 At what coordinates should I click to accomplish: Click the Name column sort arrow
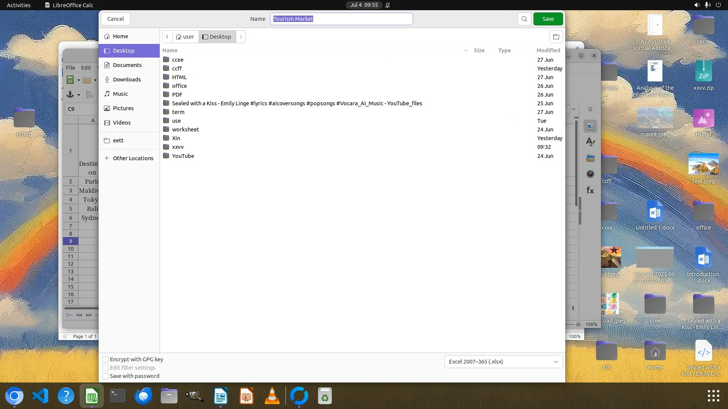[466, 50]
